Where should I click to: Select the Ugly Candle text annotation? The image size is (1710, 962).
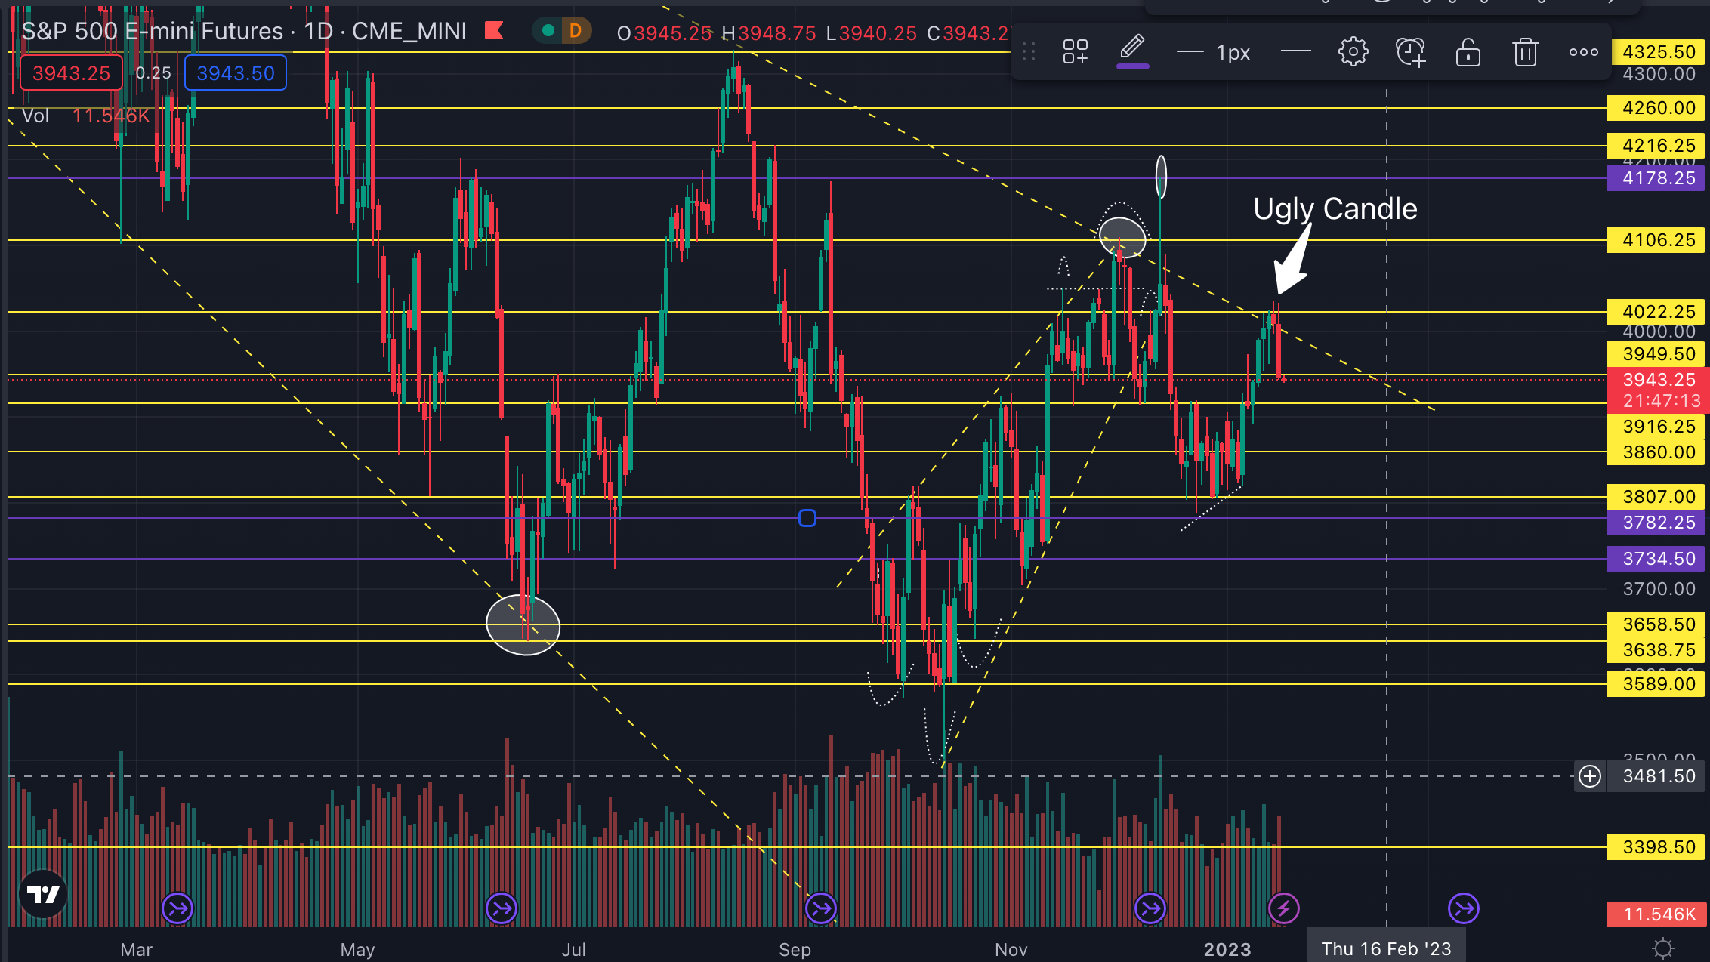click(x=1335, y=209)
